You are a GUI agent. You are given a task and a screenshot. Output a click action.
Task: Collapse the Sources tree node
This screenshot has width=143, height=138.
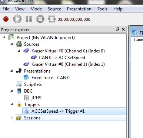11,44
